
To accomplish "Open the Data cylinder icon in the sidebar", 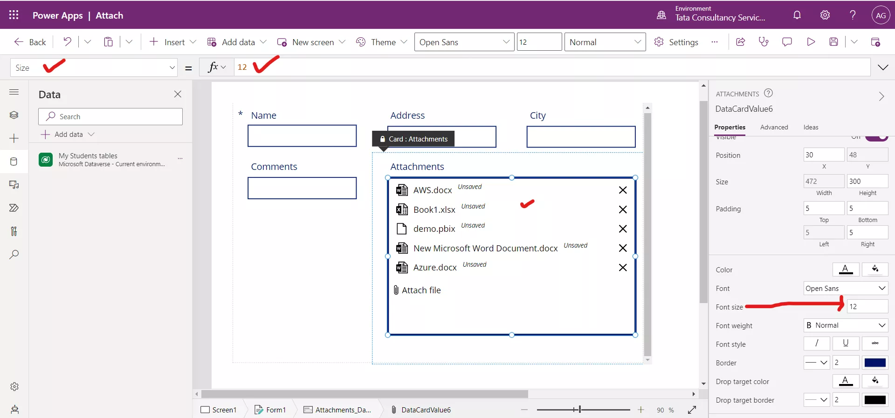I will click(x=14, y=162).
